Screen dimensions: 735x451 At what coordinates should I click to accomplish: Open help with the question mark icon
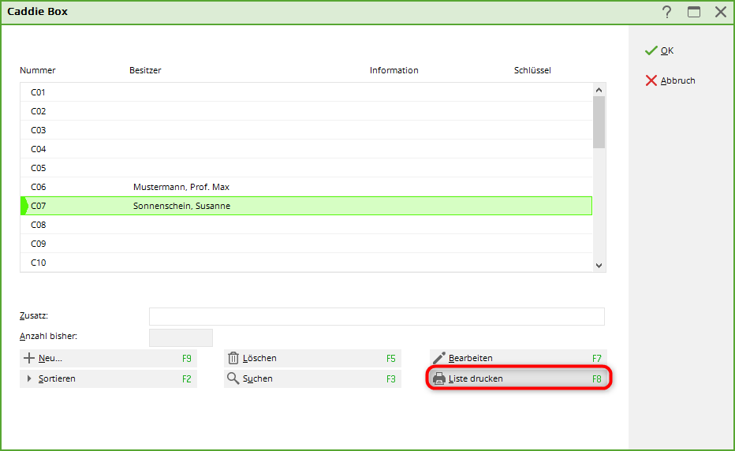[667, 12]
